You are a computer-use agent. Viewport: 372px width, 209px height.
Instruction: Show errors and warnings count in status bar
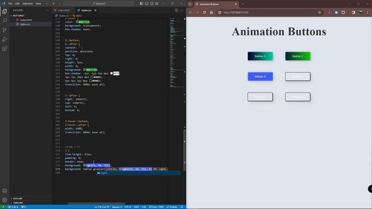(x=13, y=207)
